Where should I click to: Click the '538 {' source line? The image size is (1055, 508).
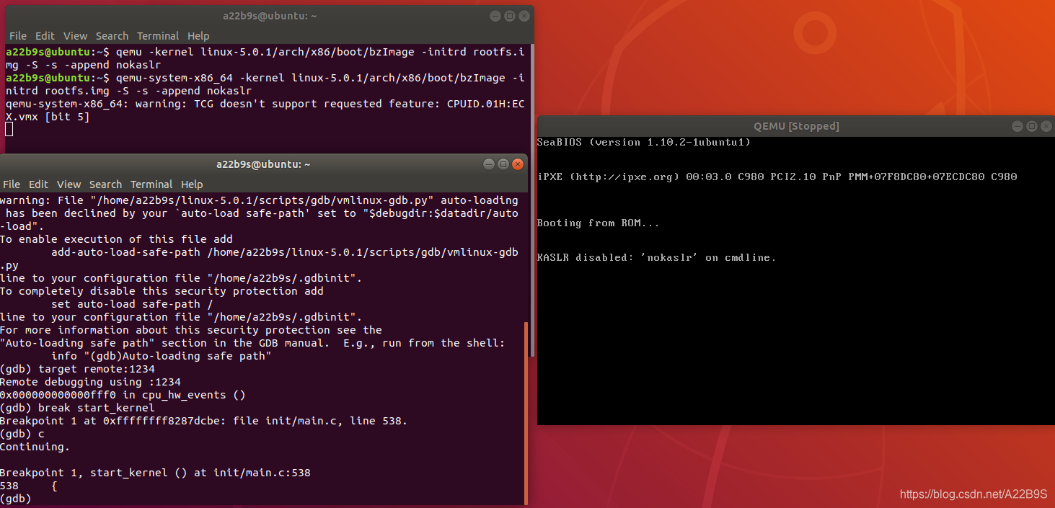(29, 486)
